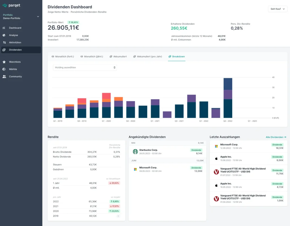Select the Akkumuliert (pro Jahr) tab
Screen dimensions: 290x226
pos(148,56)
